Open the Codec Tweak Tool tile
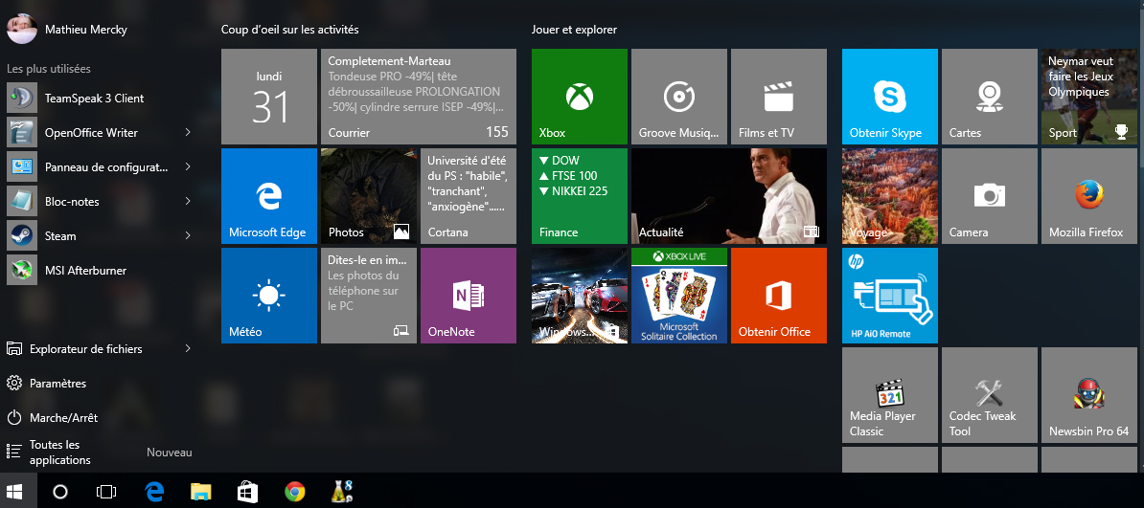This screenshot has width=1144, height=508. click(990, 394)
